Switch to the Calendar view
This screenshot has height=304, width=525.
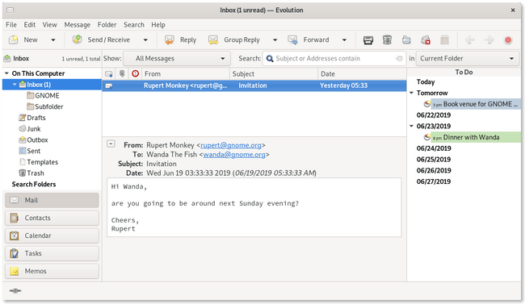coord(52,235)
